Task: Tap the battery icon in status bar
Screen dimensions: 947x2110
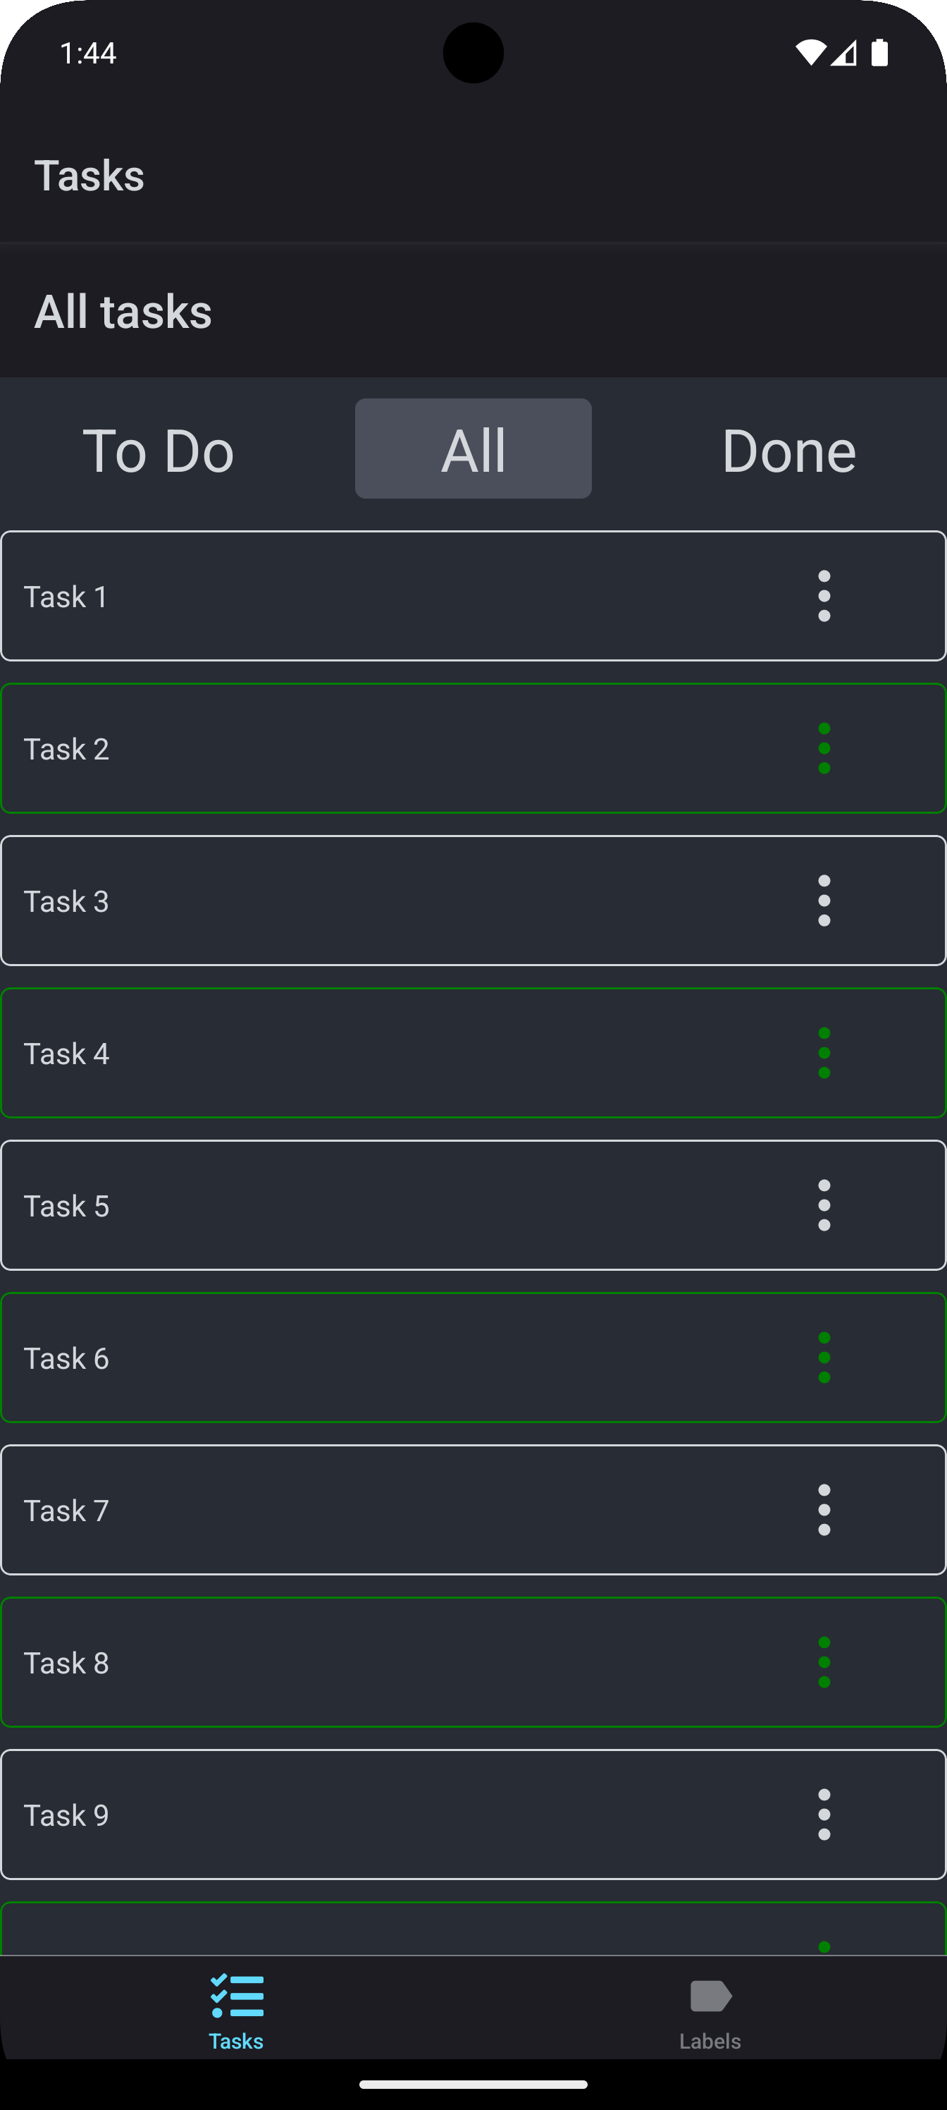Action: coord(880,53)
